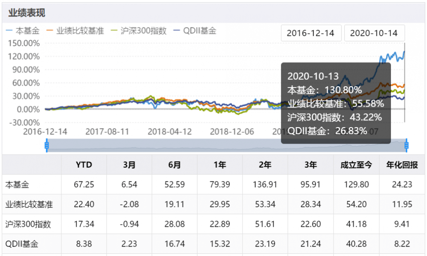Select the 年化回报 column header
This screenshot has height=256, width=427.
tap(402, 165)
